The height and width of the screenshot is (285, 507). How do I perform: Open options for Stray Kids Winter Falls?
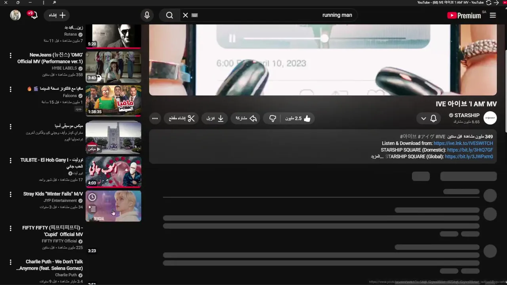(x=11, y=195)
